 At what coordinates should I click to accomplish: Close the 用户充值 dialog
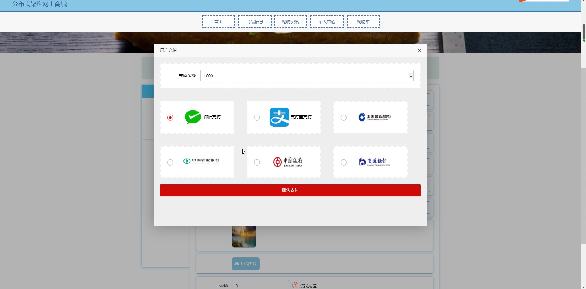point(419,51)
